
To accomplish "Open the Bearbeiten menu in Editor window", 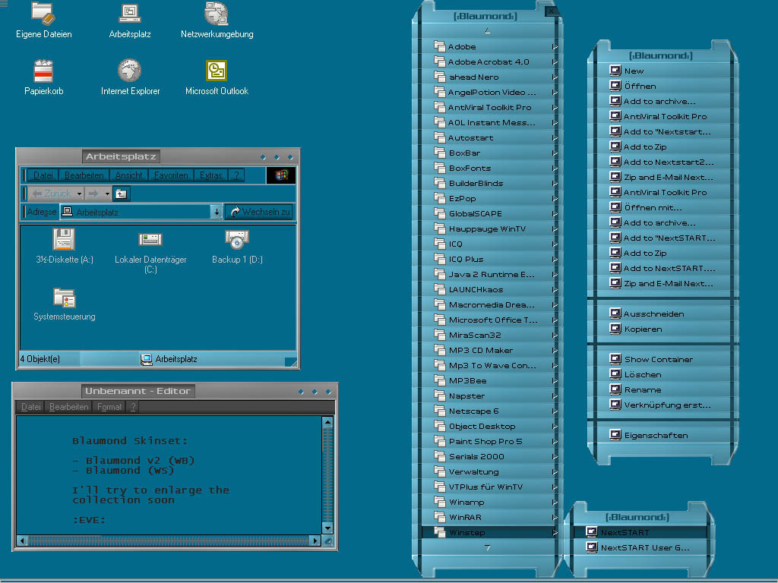I will (69, 407).
